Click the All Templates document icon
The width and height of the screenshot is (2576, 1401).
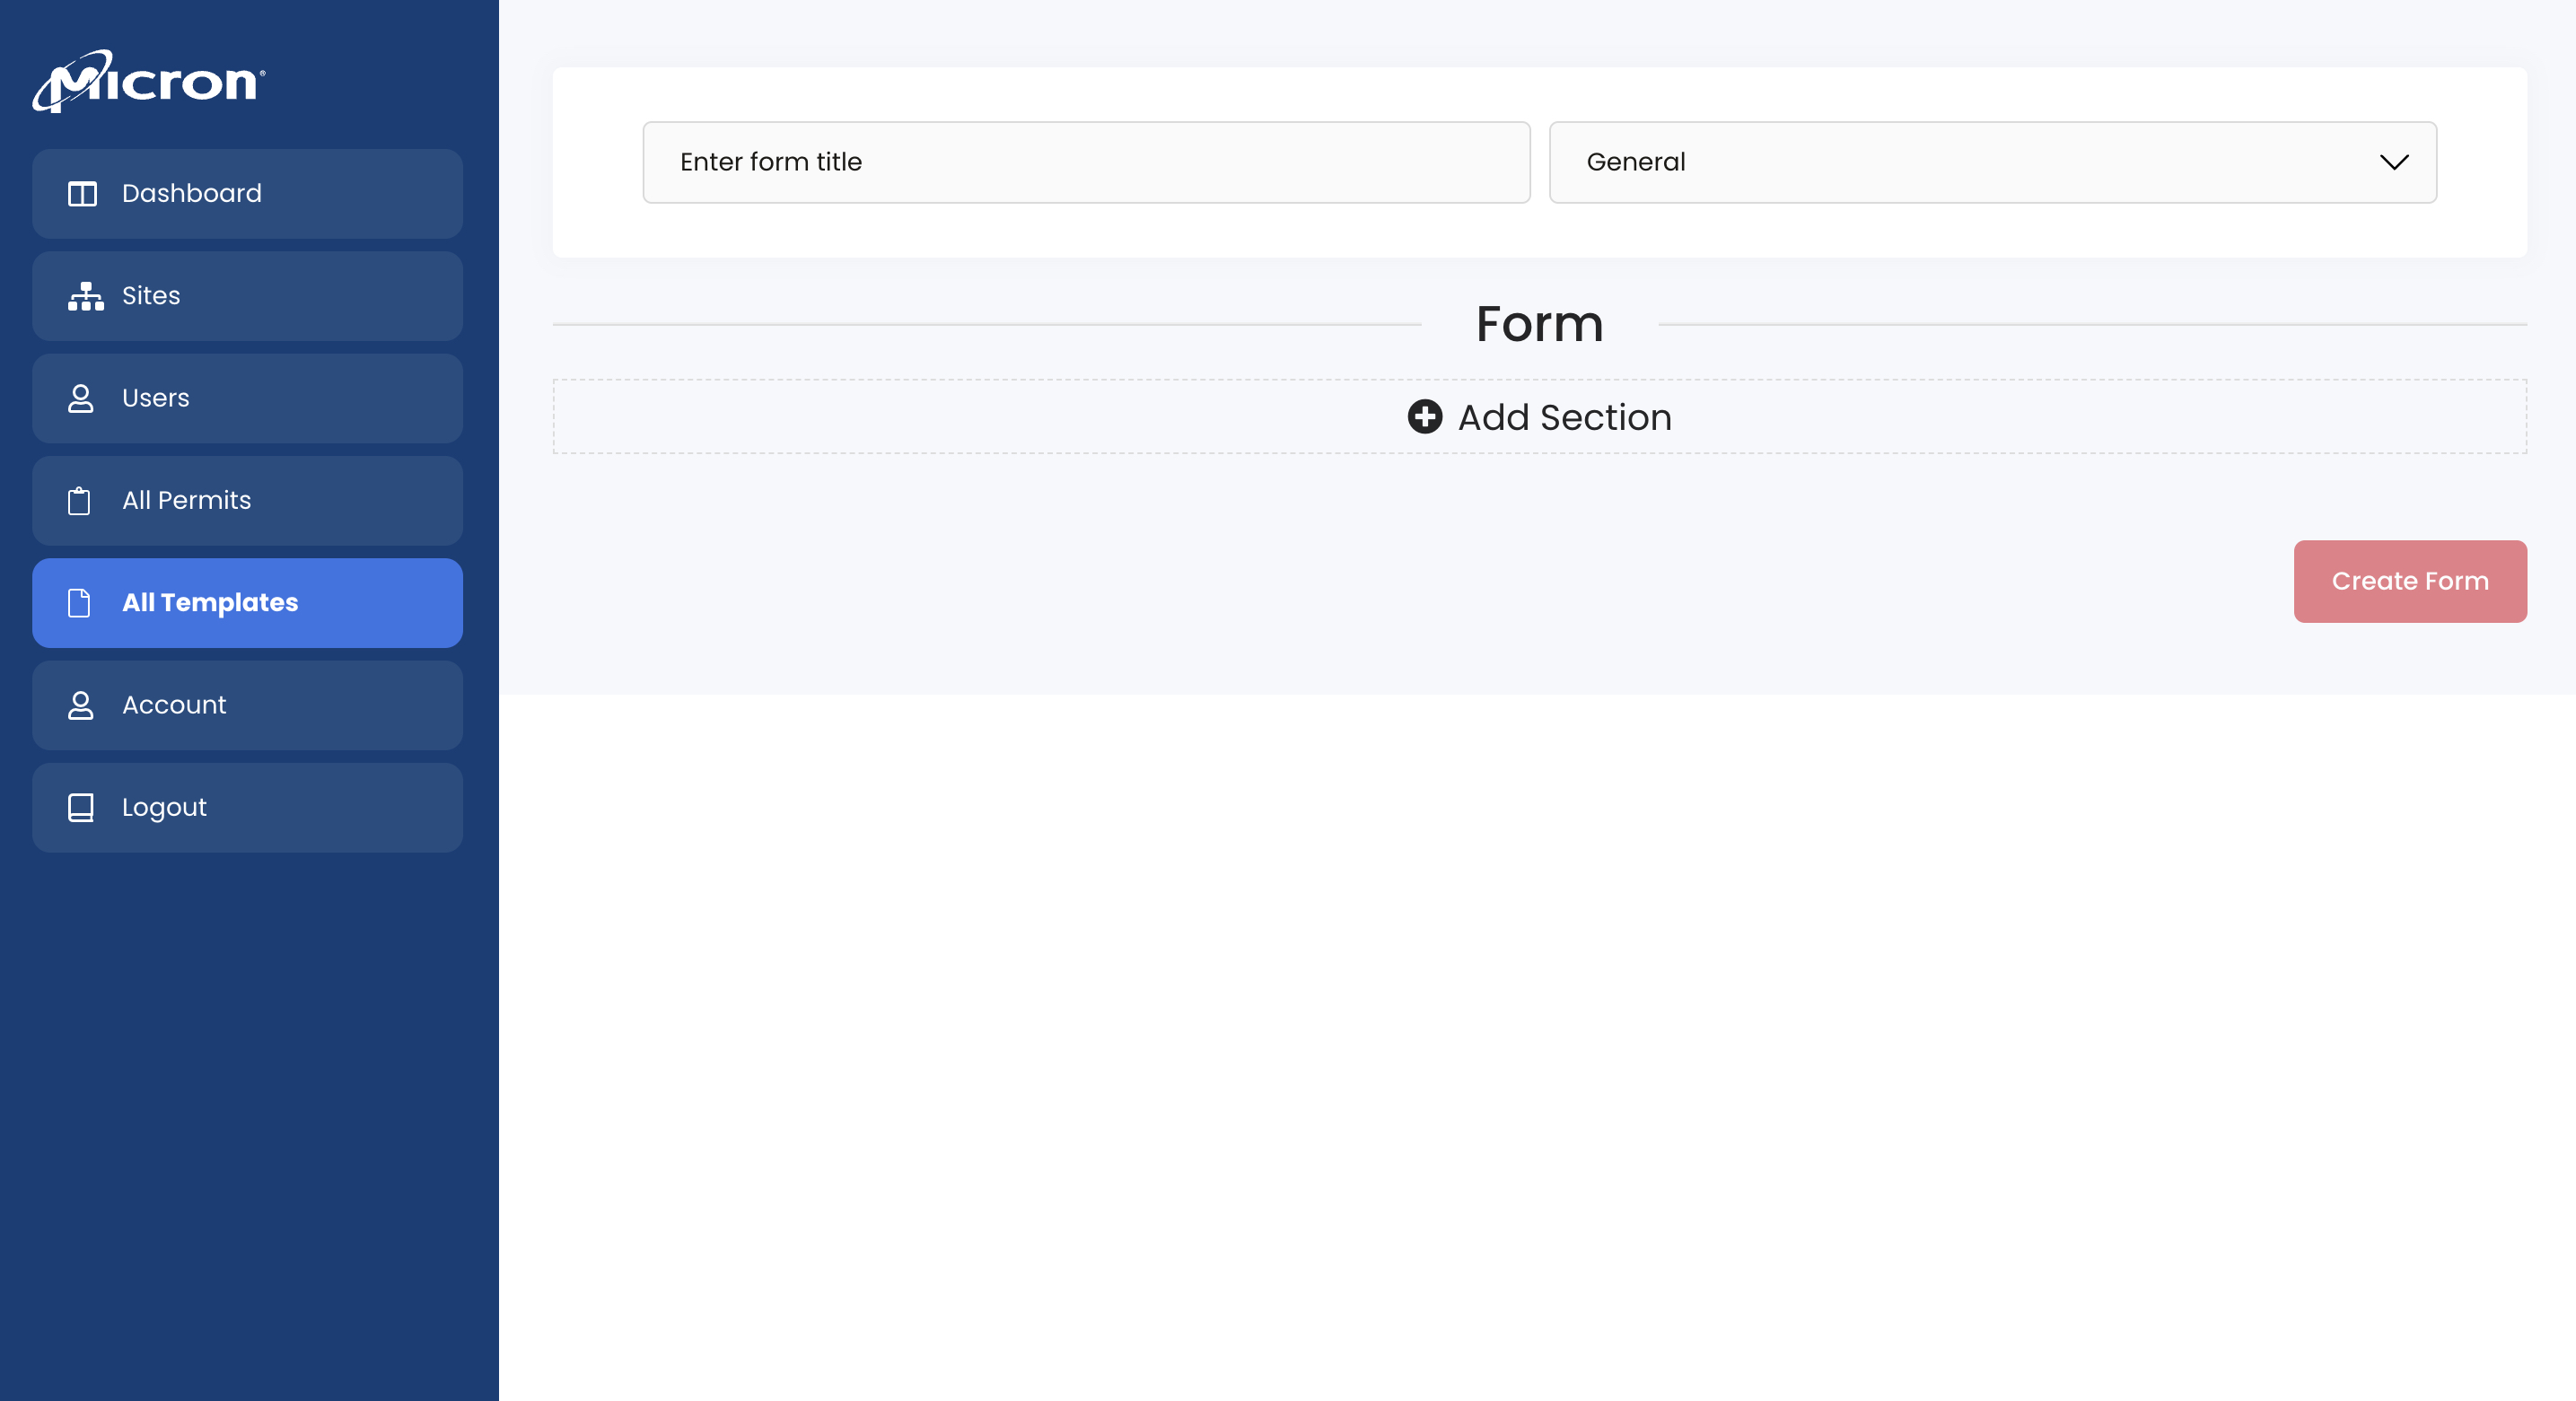(79, 603)
